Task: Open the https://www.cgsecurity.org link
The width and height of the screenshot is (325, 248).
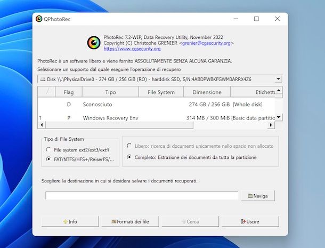Action: pyautogui.click(x=132, y=49)
